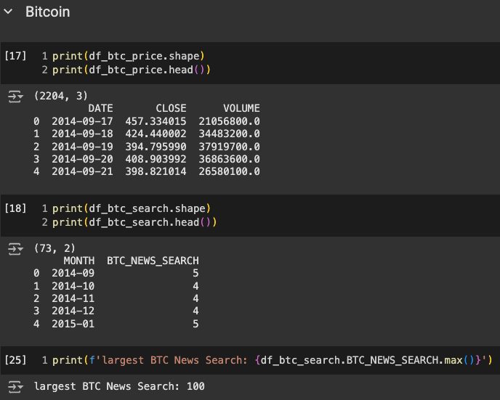
Task: Place cursor in largest BTC News Search code line
Action: (273, 360)
